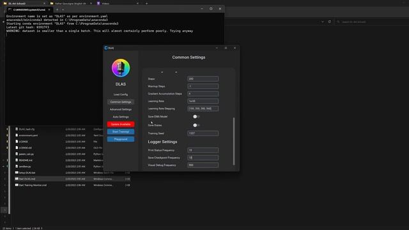The height and width of the screenshot is (230, 409).
Task: Click the File Explorer search box
Action: click(x=373, y=22)
